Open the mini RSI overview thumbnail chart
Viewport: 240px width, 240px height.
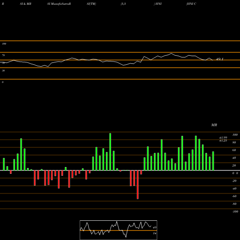click(119, 230)
